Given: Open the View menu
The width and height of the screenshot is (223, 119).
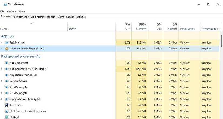Looking at the screenshot, I should point(22,11).
